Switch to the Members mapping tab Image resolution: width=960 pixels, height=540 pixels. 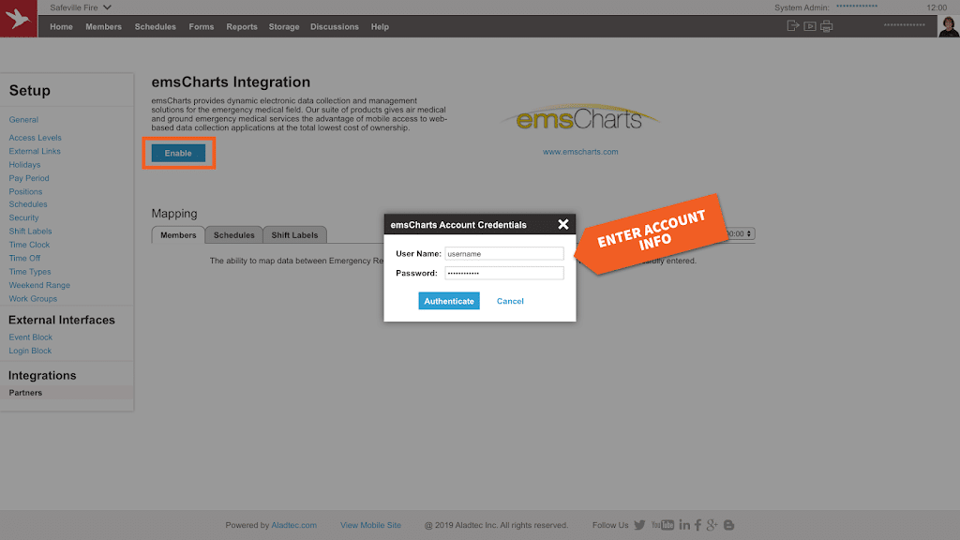click(x=178, y=235)
